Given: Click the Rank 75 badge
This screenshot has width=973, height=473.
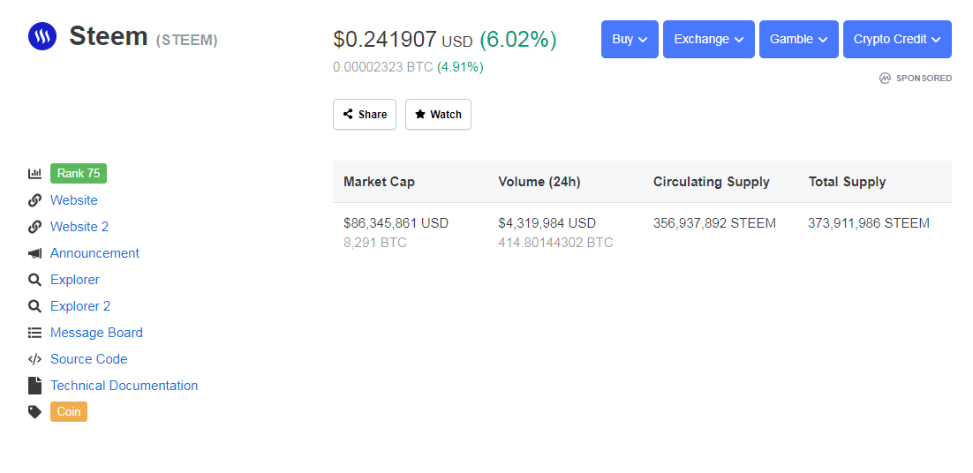Looking at the screenshot, I should [x=79, y=174].
